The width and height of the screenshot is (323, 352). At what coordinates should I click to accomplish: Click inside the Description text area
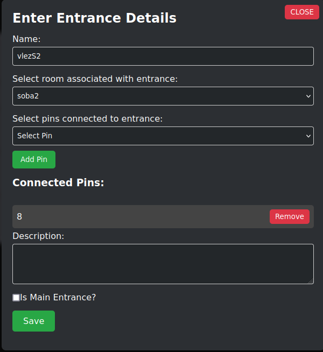(163, 264)
